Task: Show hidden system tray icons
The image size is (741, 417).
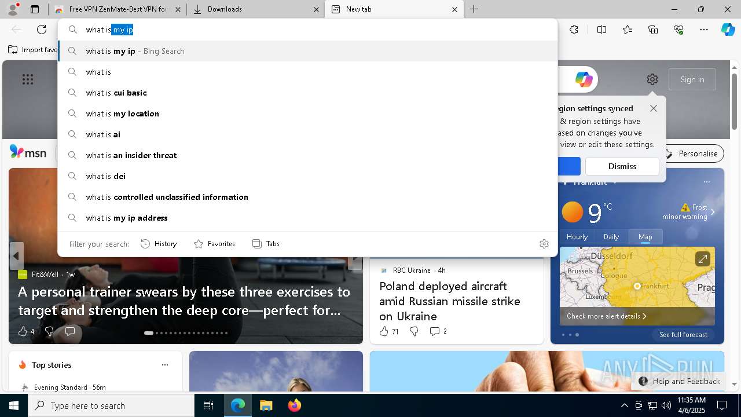Action: pos(624,405)
